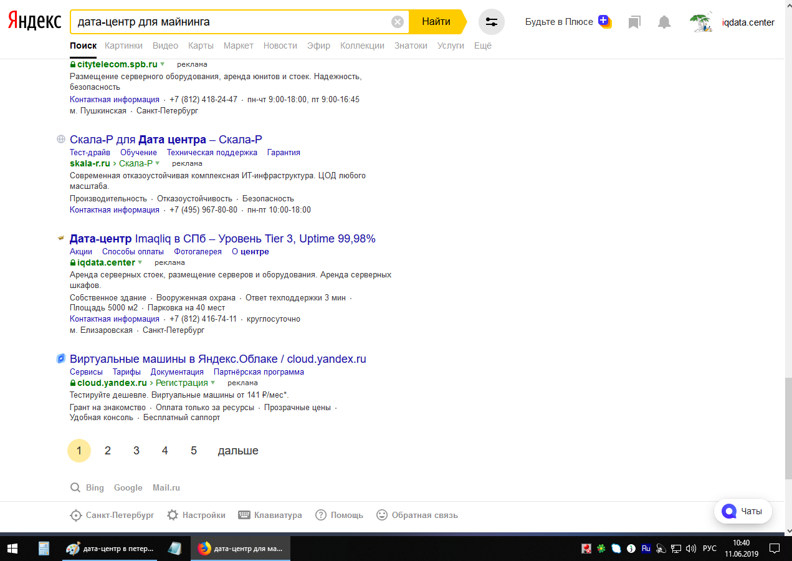Open the Windows Start menu
This screenshot has height=561, width=792.
pos(12,549)
